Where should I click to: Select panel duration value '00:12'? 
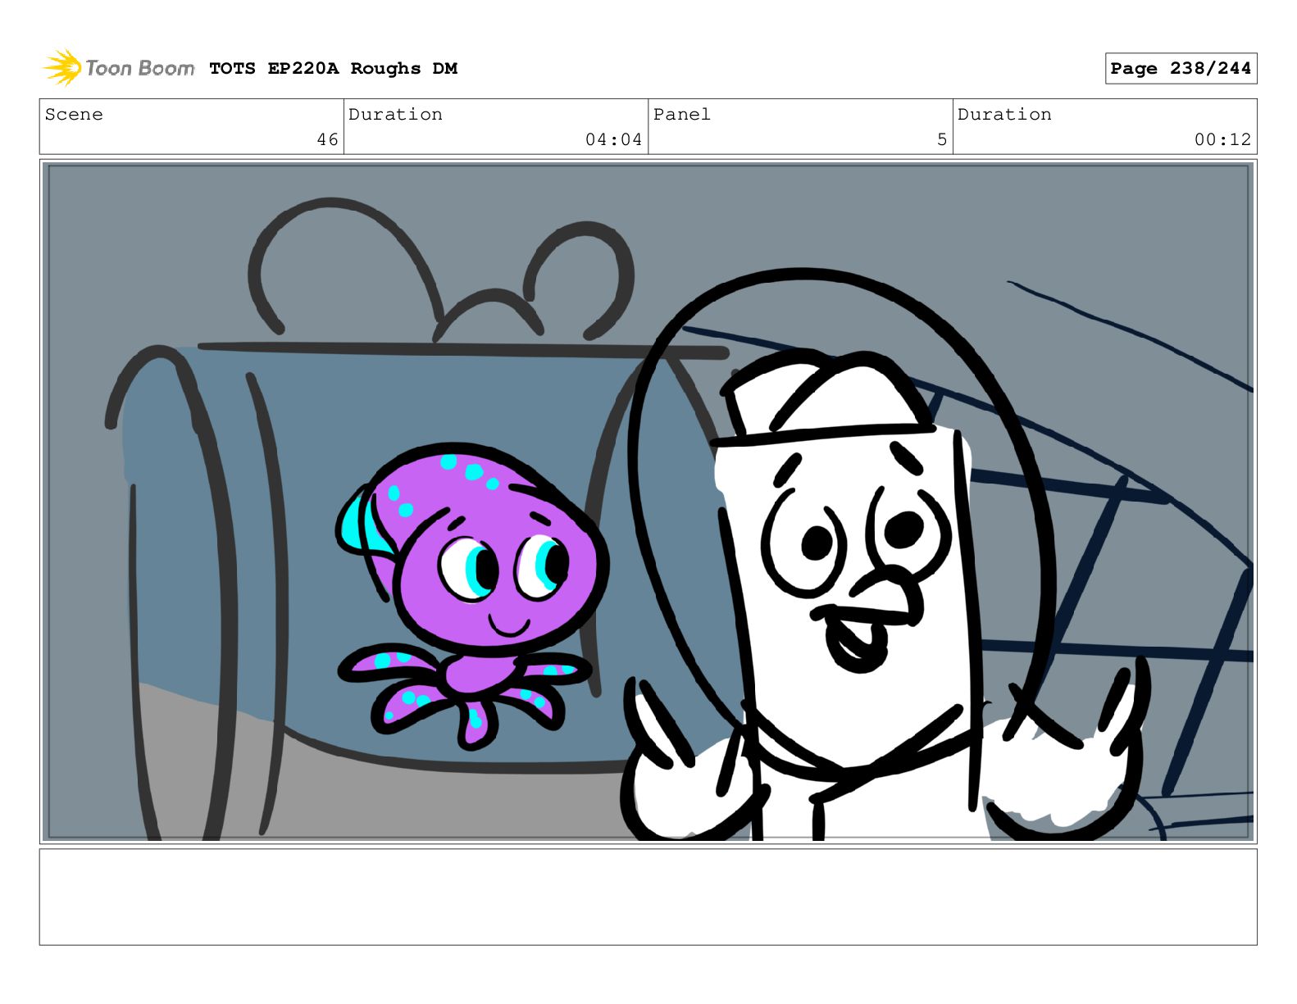[1222, 140]
